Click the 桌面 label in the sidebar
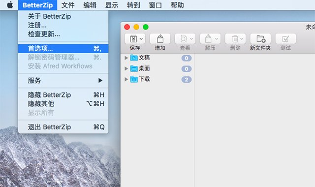This screenshot has width=315, height=187. (144, 68)
